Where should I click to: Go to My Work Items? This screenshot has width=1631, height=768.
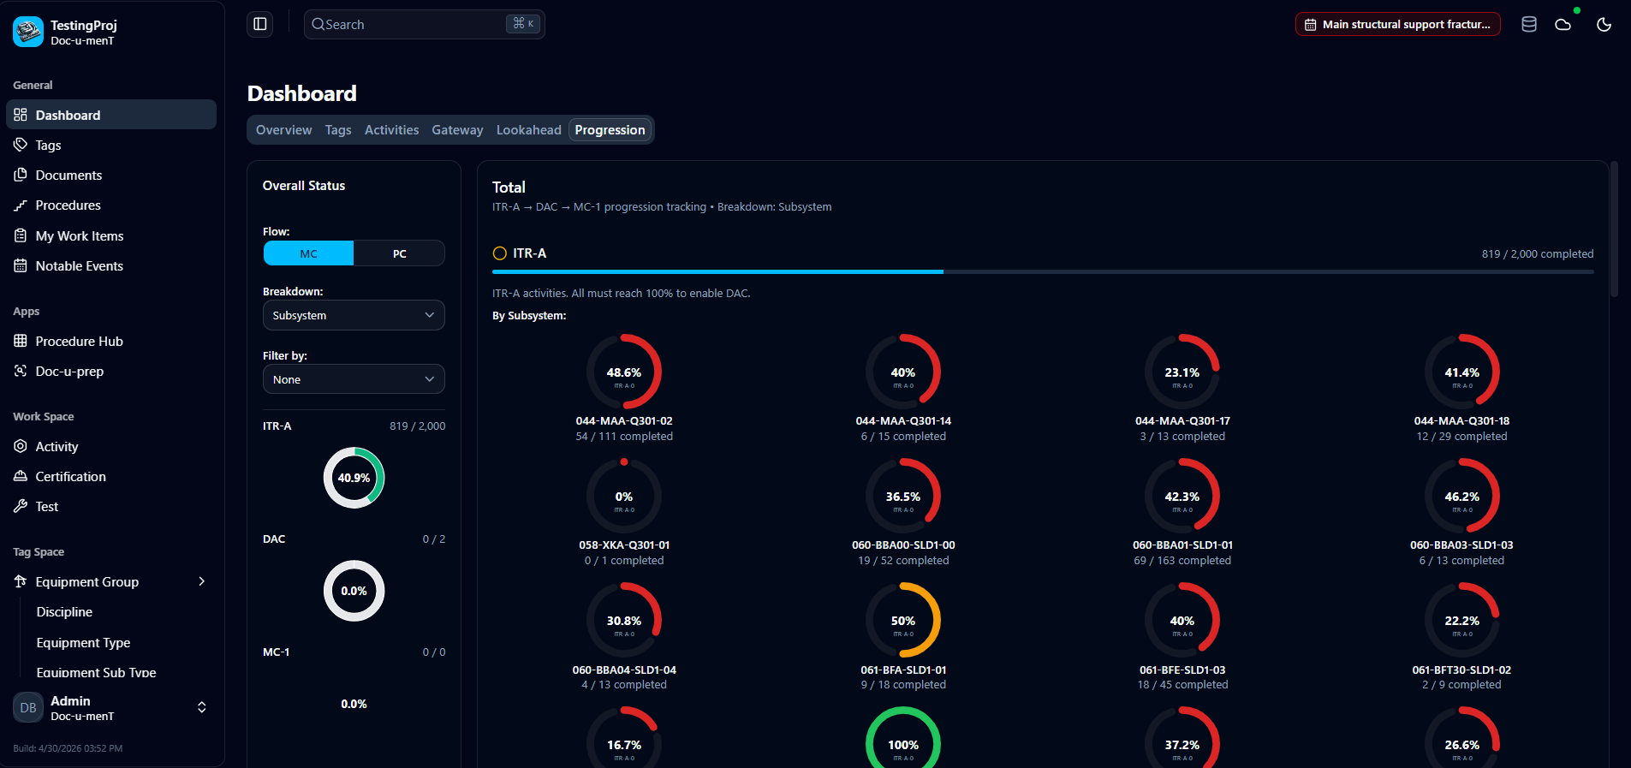tap(111, 235)
